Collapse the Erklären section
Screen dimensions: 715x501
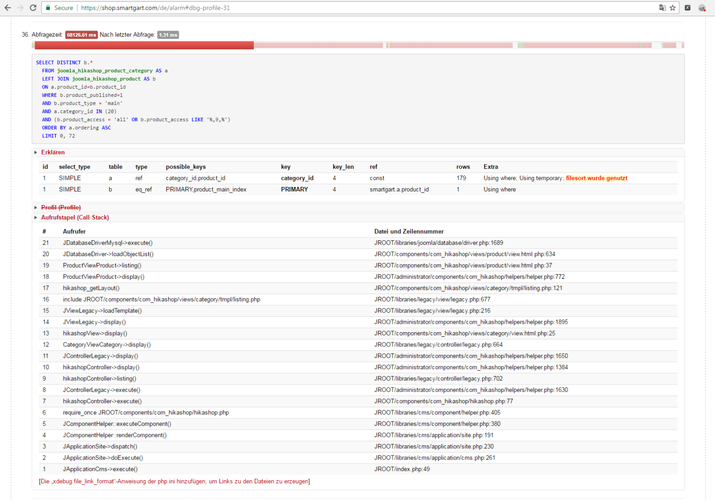[52, 152]
